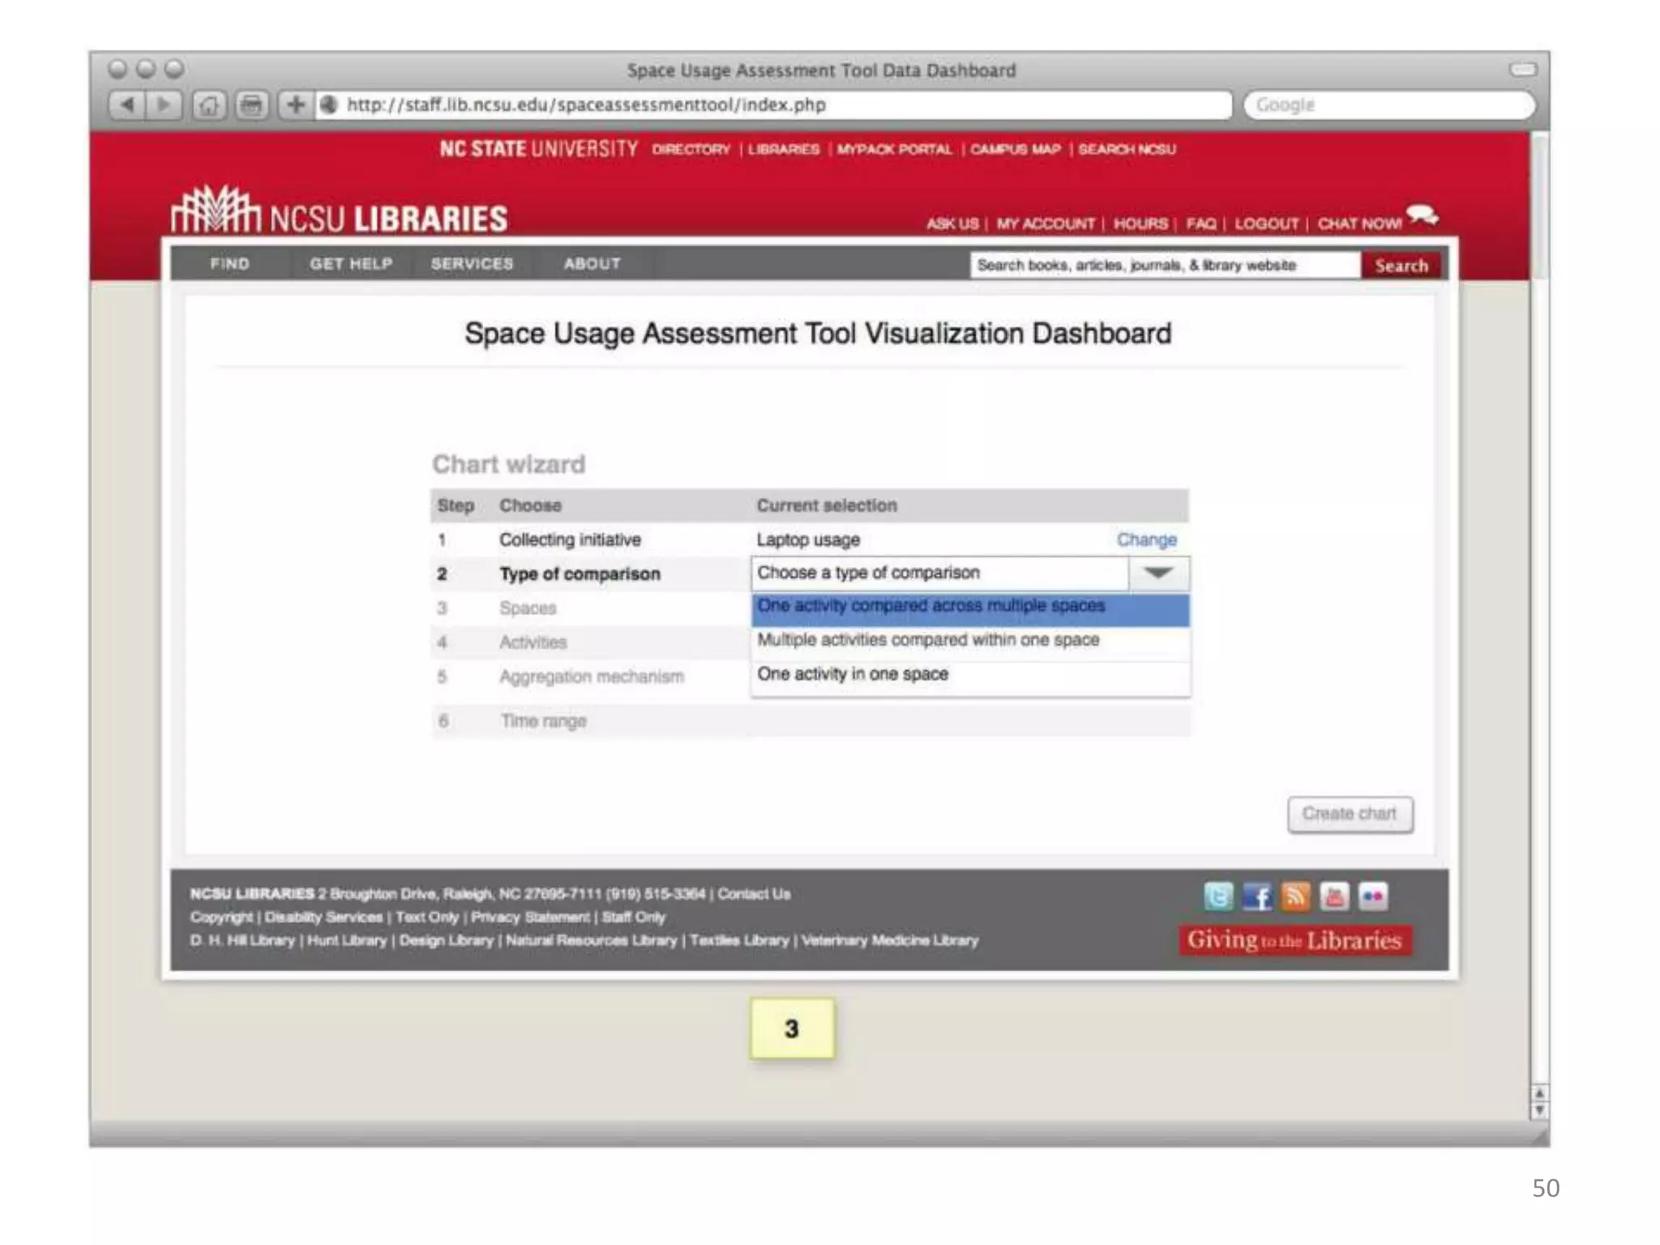Open the GET HELP navigation menu
Screen dimensions: 1660x1245
click(x=351, y=263)
